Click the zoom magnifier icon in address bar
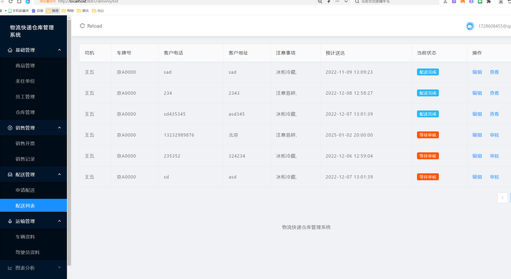The height and width of the screenshot is (279, 511). point(320,1)
